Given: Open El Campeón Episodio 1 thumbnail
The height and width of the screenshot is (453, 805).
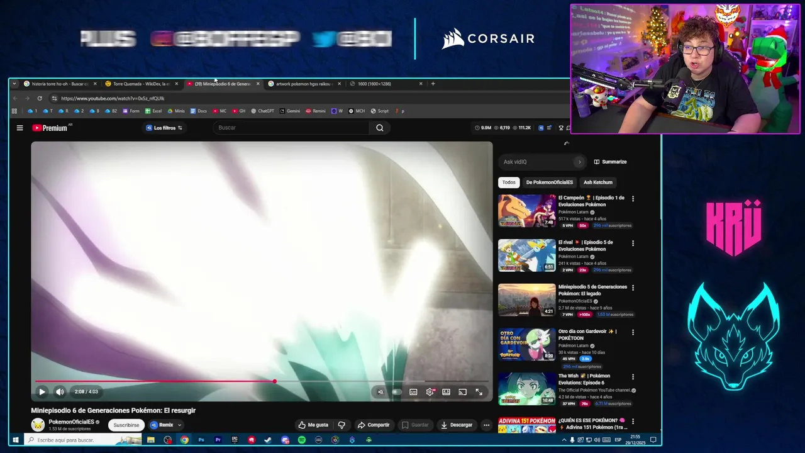Looking at the screenshot, I should [x=527, y=211].
